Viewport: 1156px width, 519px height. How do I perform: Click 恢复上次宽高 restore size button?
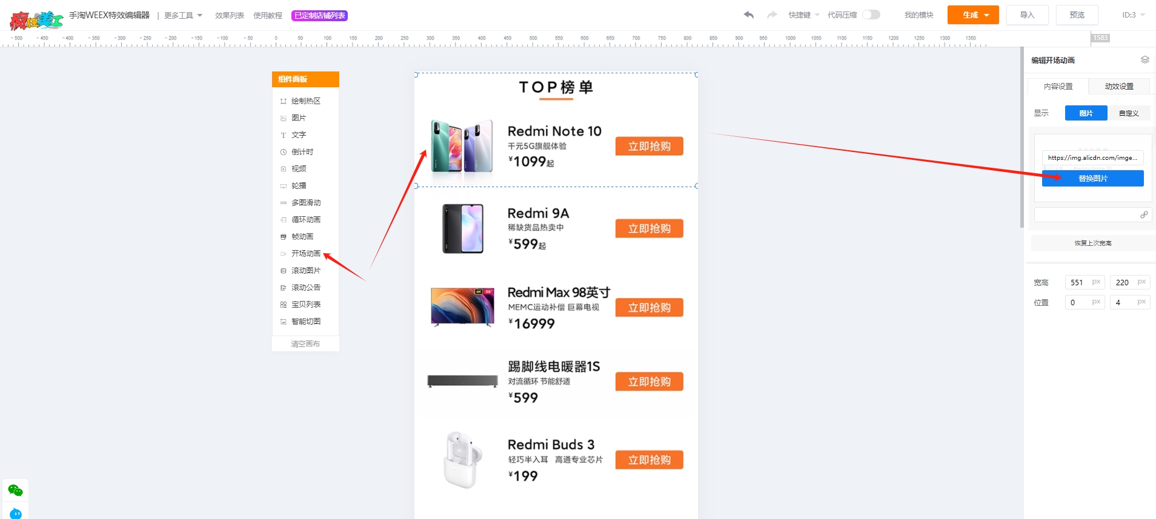point(1093,243)
